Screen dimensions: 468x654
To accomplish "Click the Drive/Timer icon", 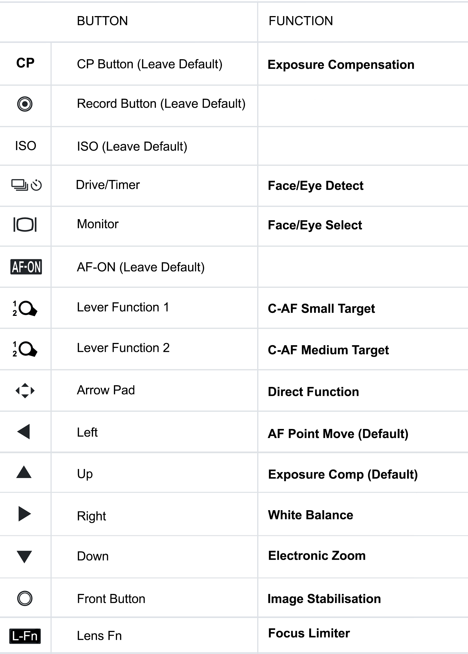I will point(26,185).
